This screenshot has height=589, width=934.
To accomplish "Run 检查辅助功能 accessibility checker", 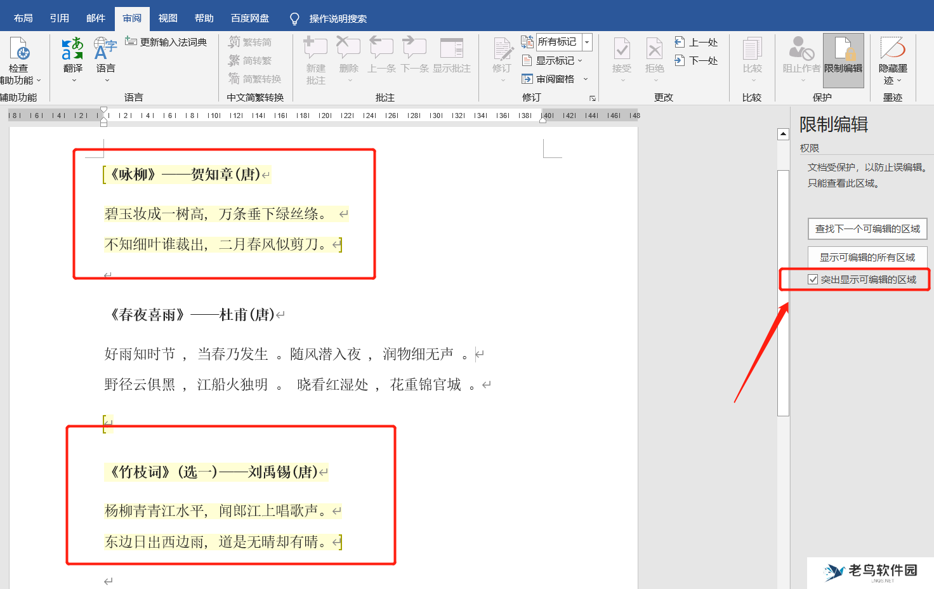I will point(19,57).
